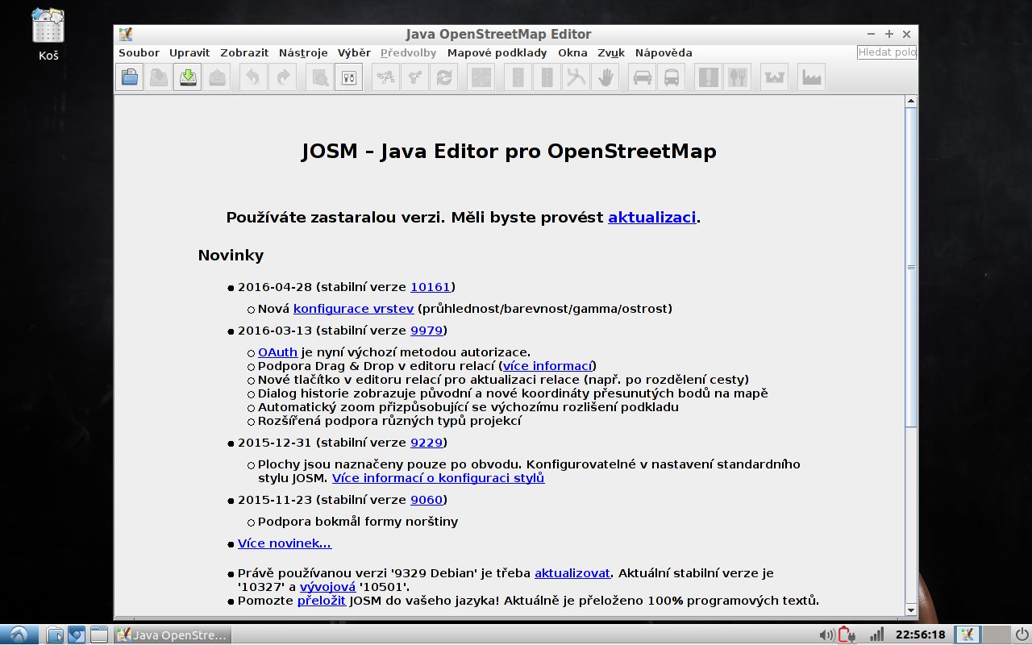Screen dimensions: 1032x645
Task: Click the 'Hledat polo' search field
Action: (887, 52)
